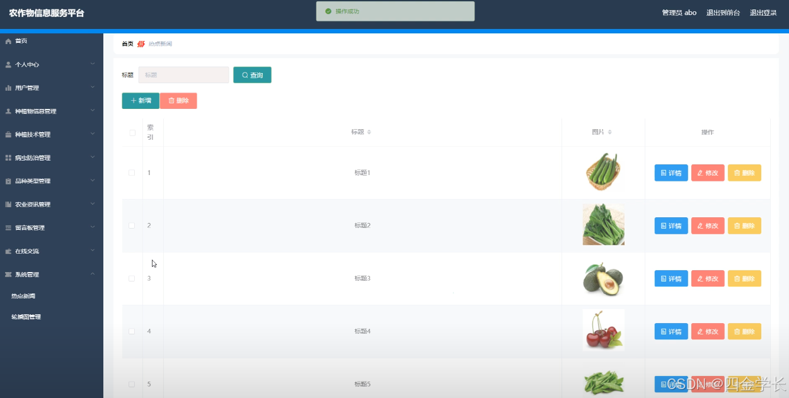Click the 病虫防治管理 grid icon
Image resolution: width=789 pixels, height=398 pixels.
(8, 158)
